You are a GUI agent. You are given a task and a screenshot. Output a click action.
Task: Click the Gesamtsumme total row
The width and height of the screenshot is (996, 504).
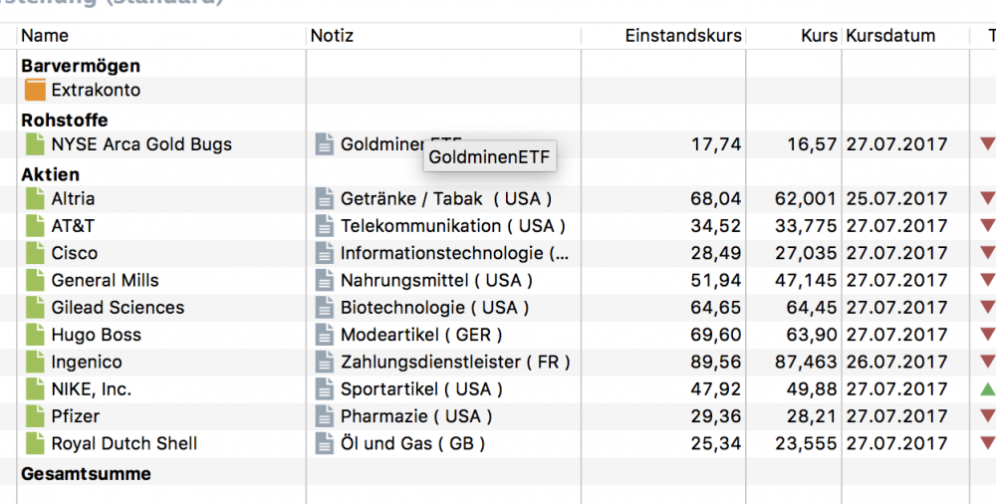pos(87,474)
